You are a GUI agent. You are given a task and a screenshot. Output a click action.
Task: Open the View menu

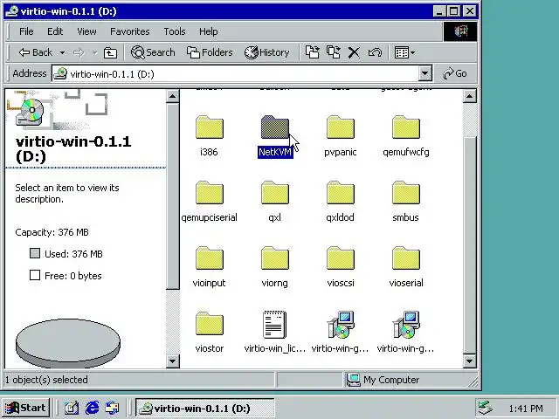(86, 31)
